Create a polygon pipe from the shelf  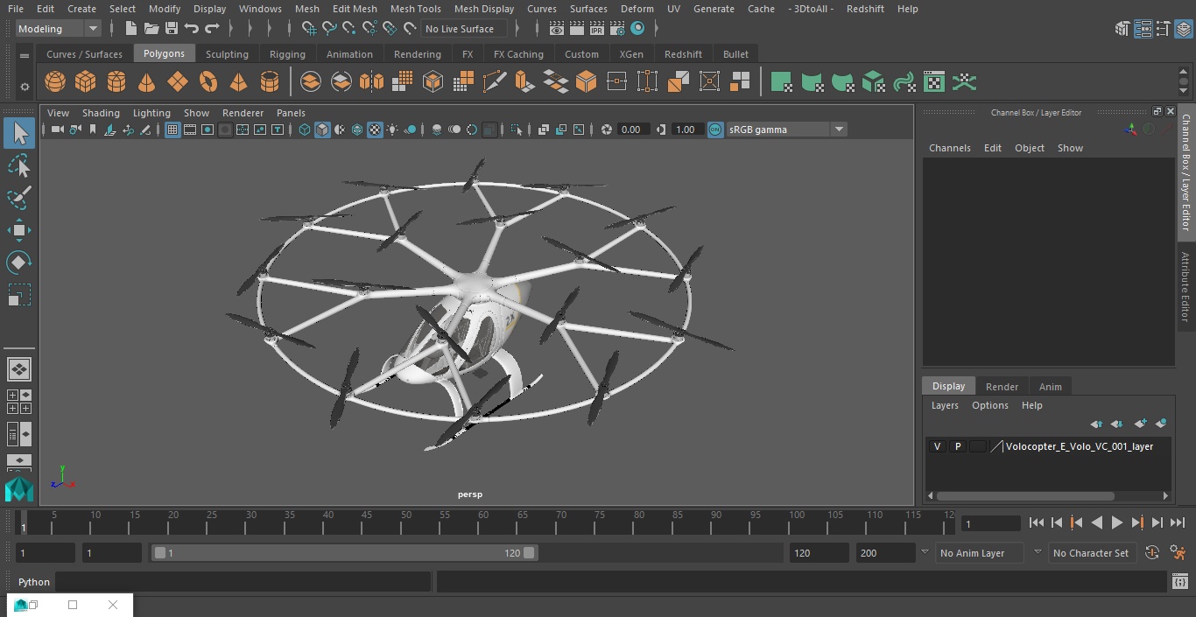coord(270,82)
